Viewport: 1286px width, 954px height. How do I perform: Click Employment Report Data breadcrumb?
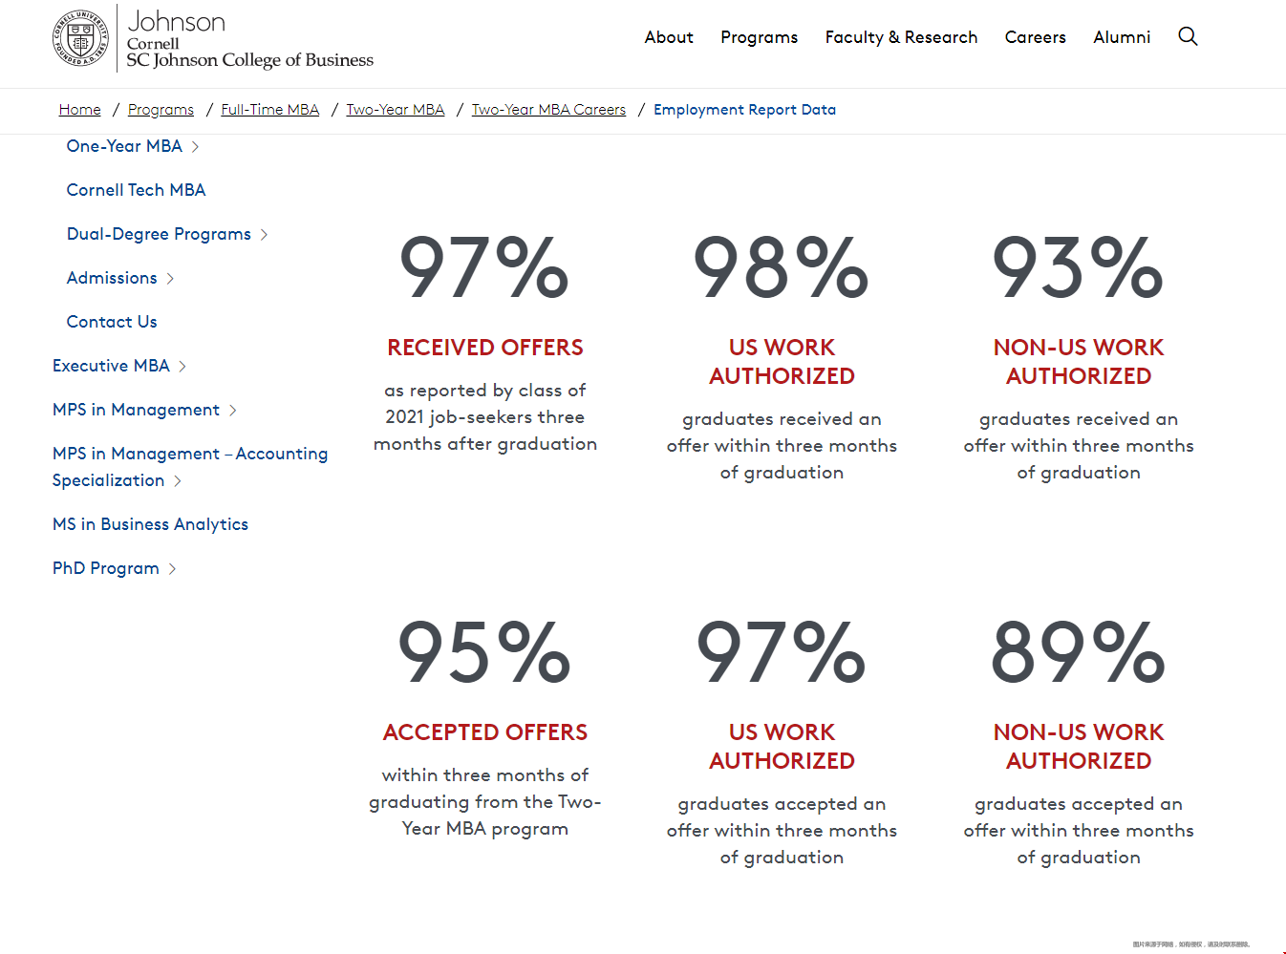(744, 110)
